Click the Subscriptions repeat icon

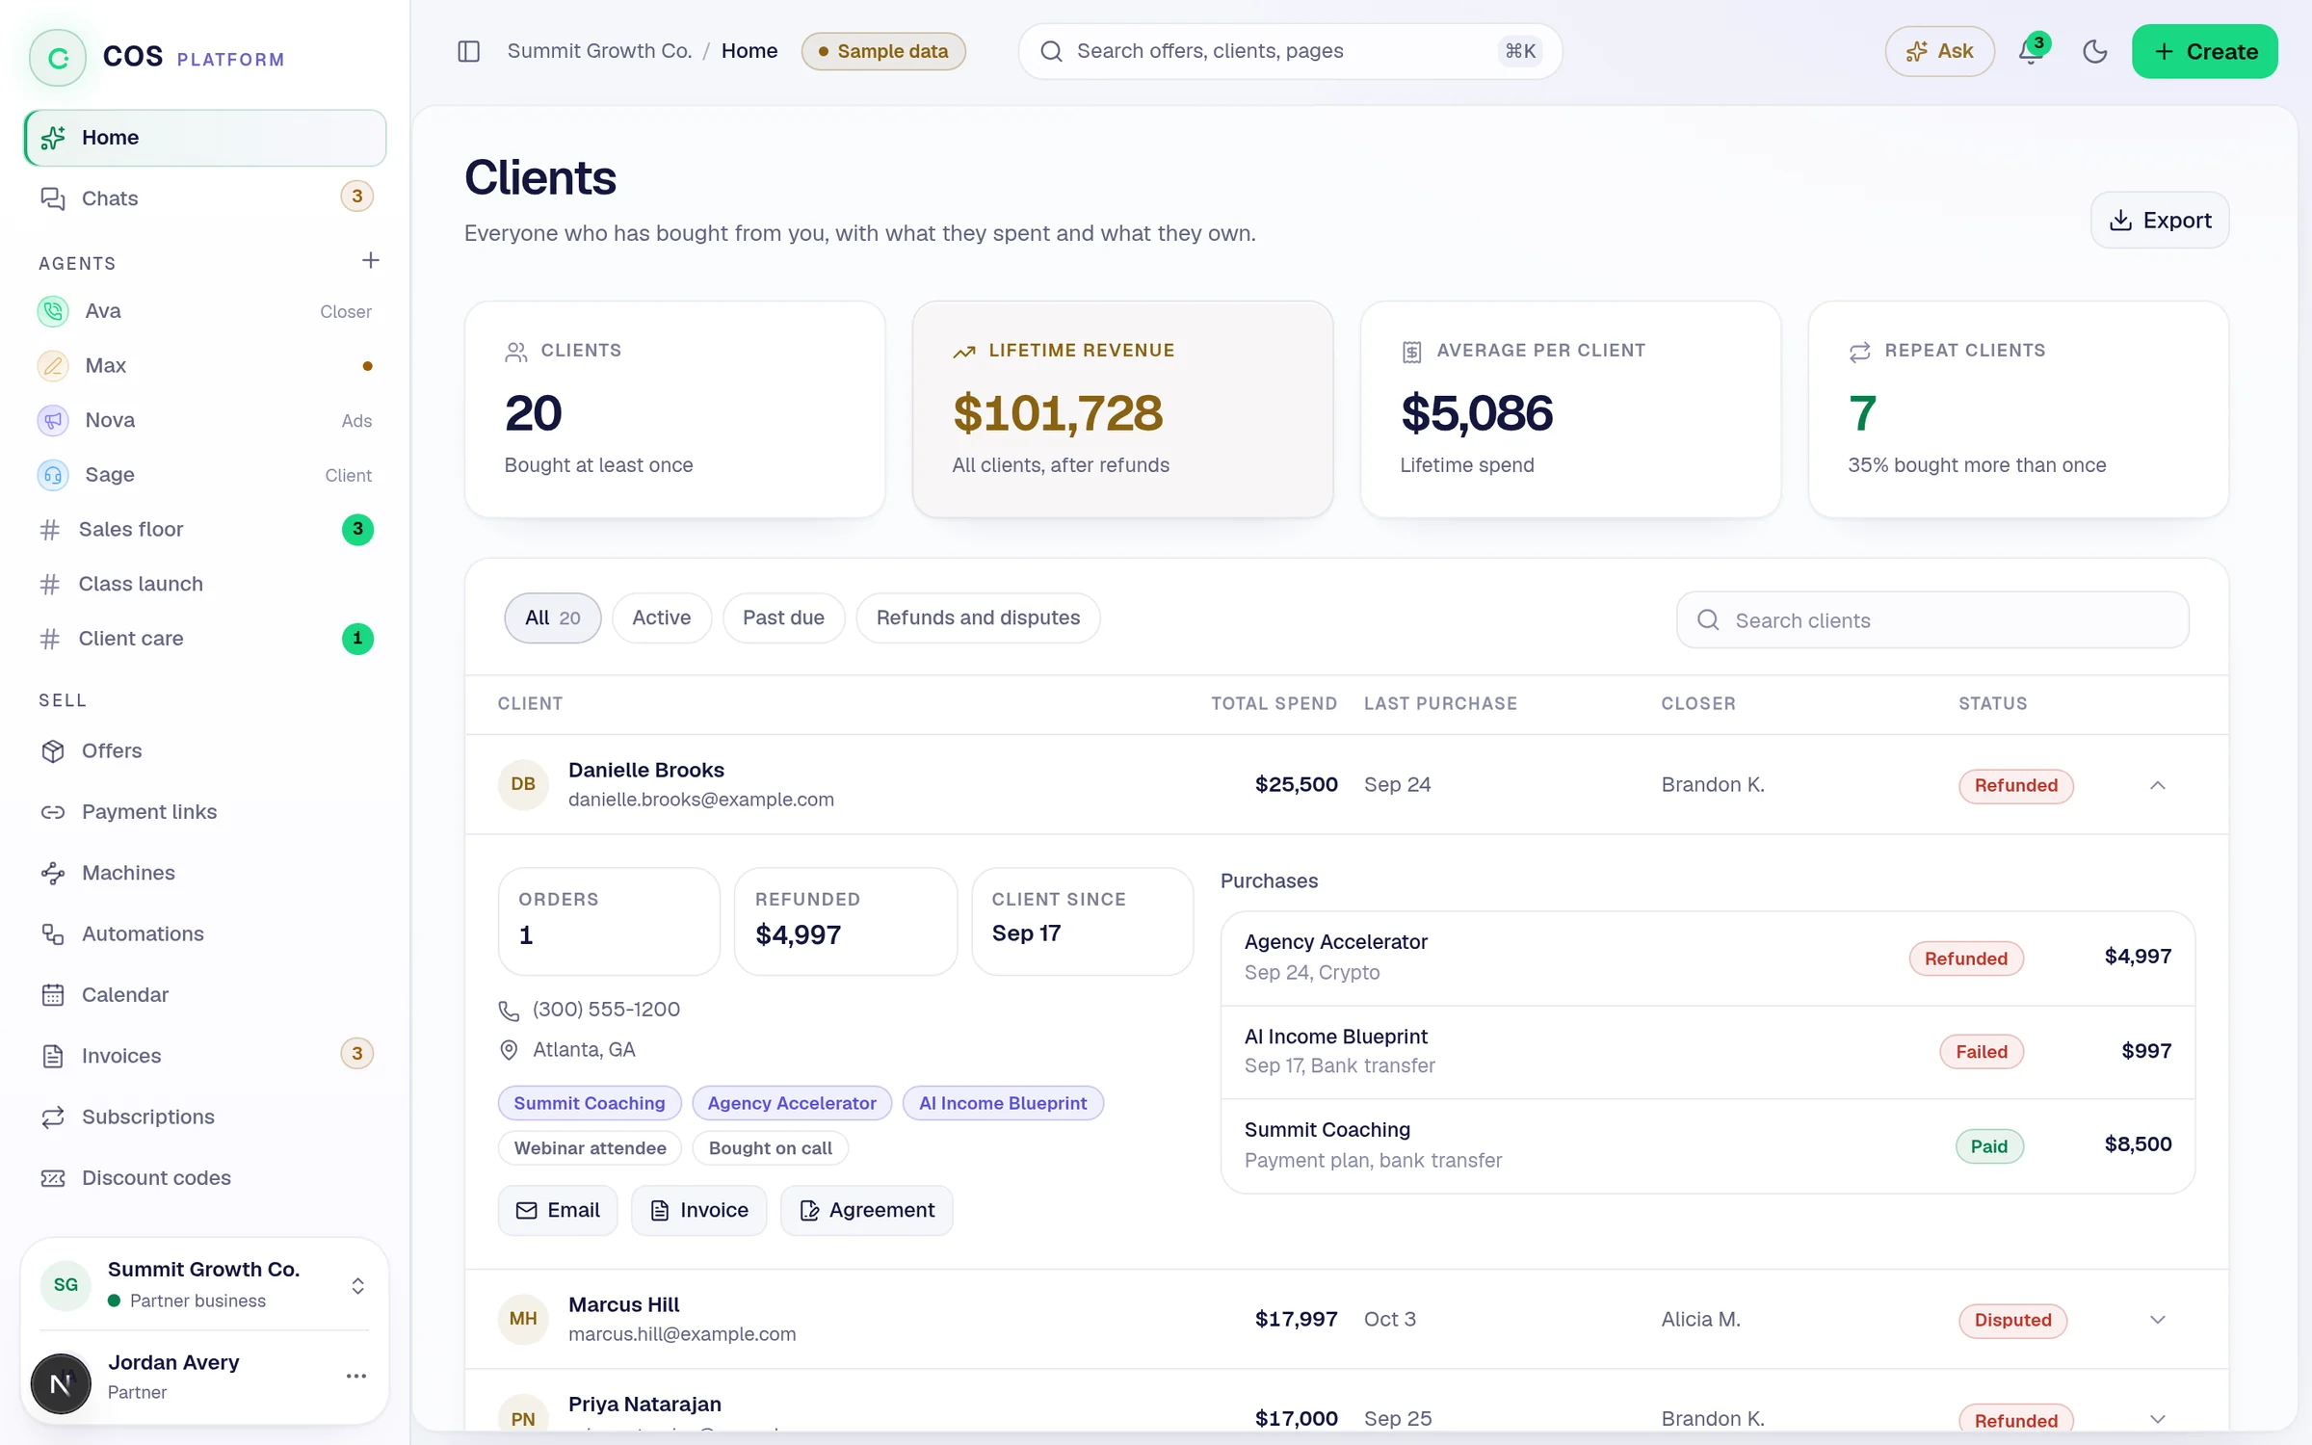point(53,1117)
